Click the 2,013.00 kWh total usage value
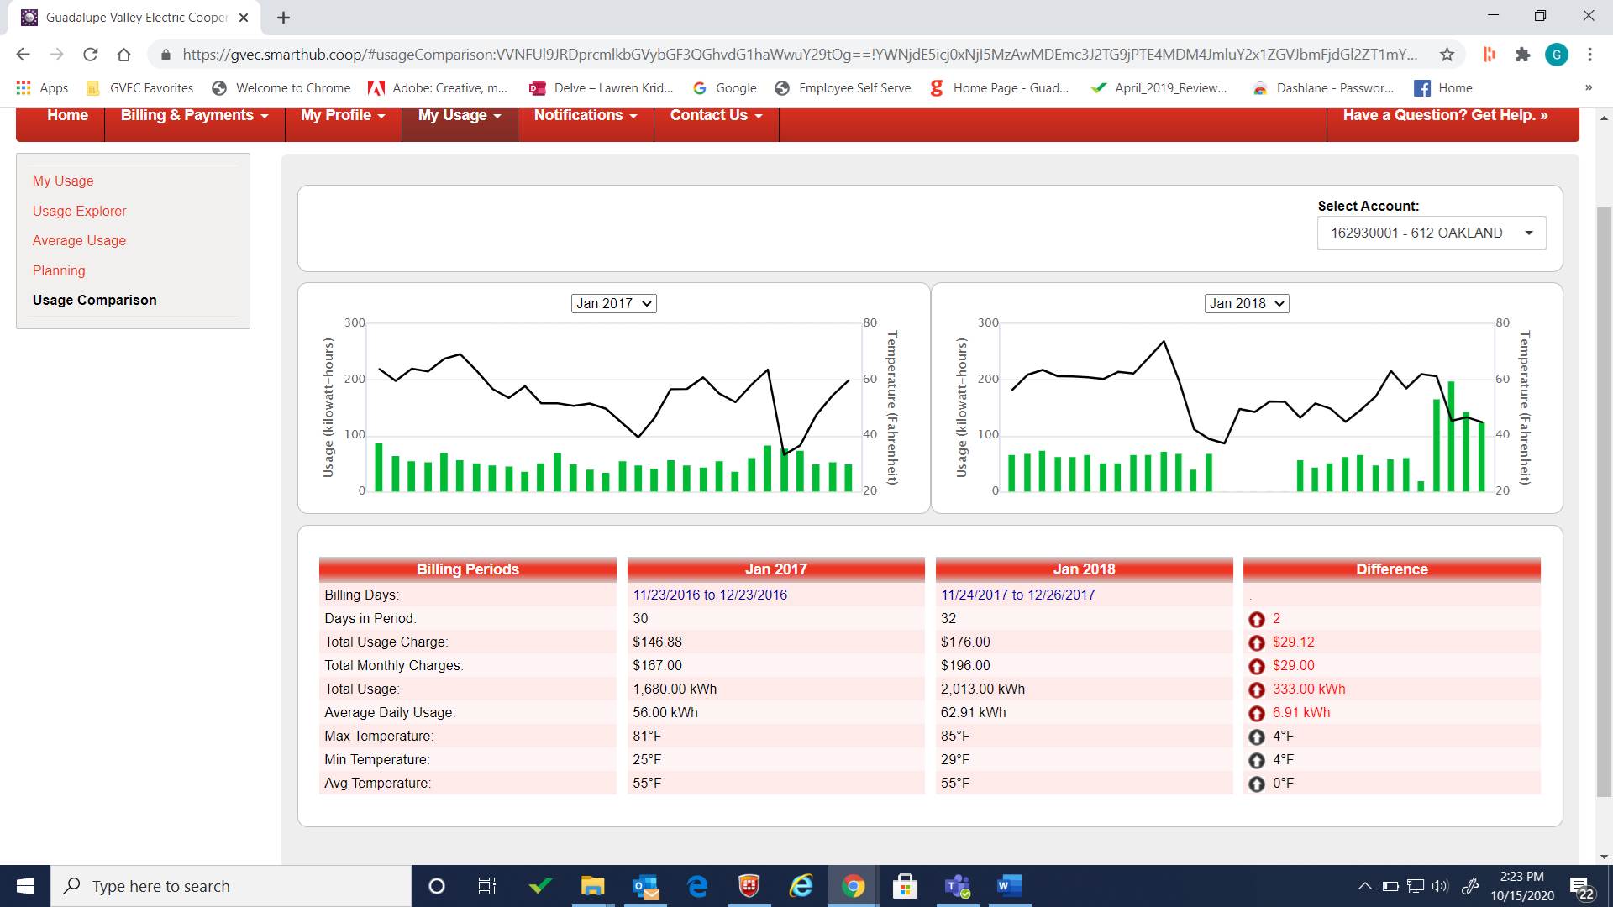1613x907 pixels. 983,689
